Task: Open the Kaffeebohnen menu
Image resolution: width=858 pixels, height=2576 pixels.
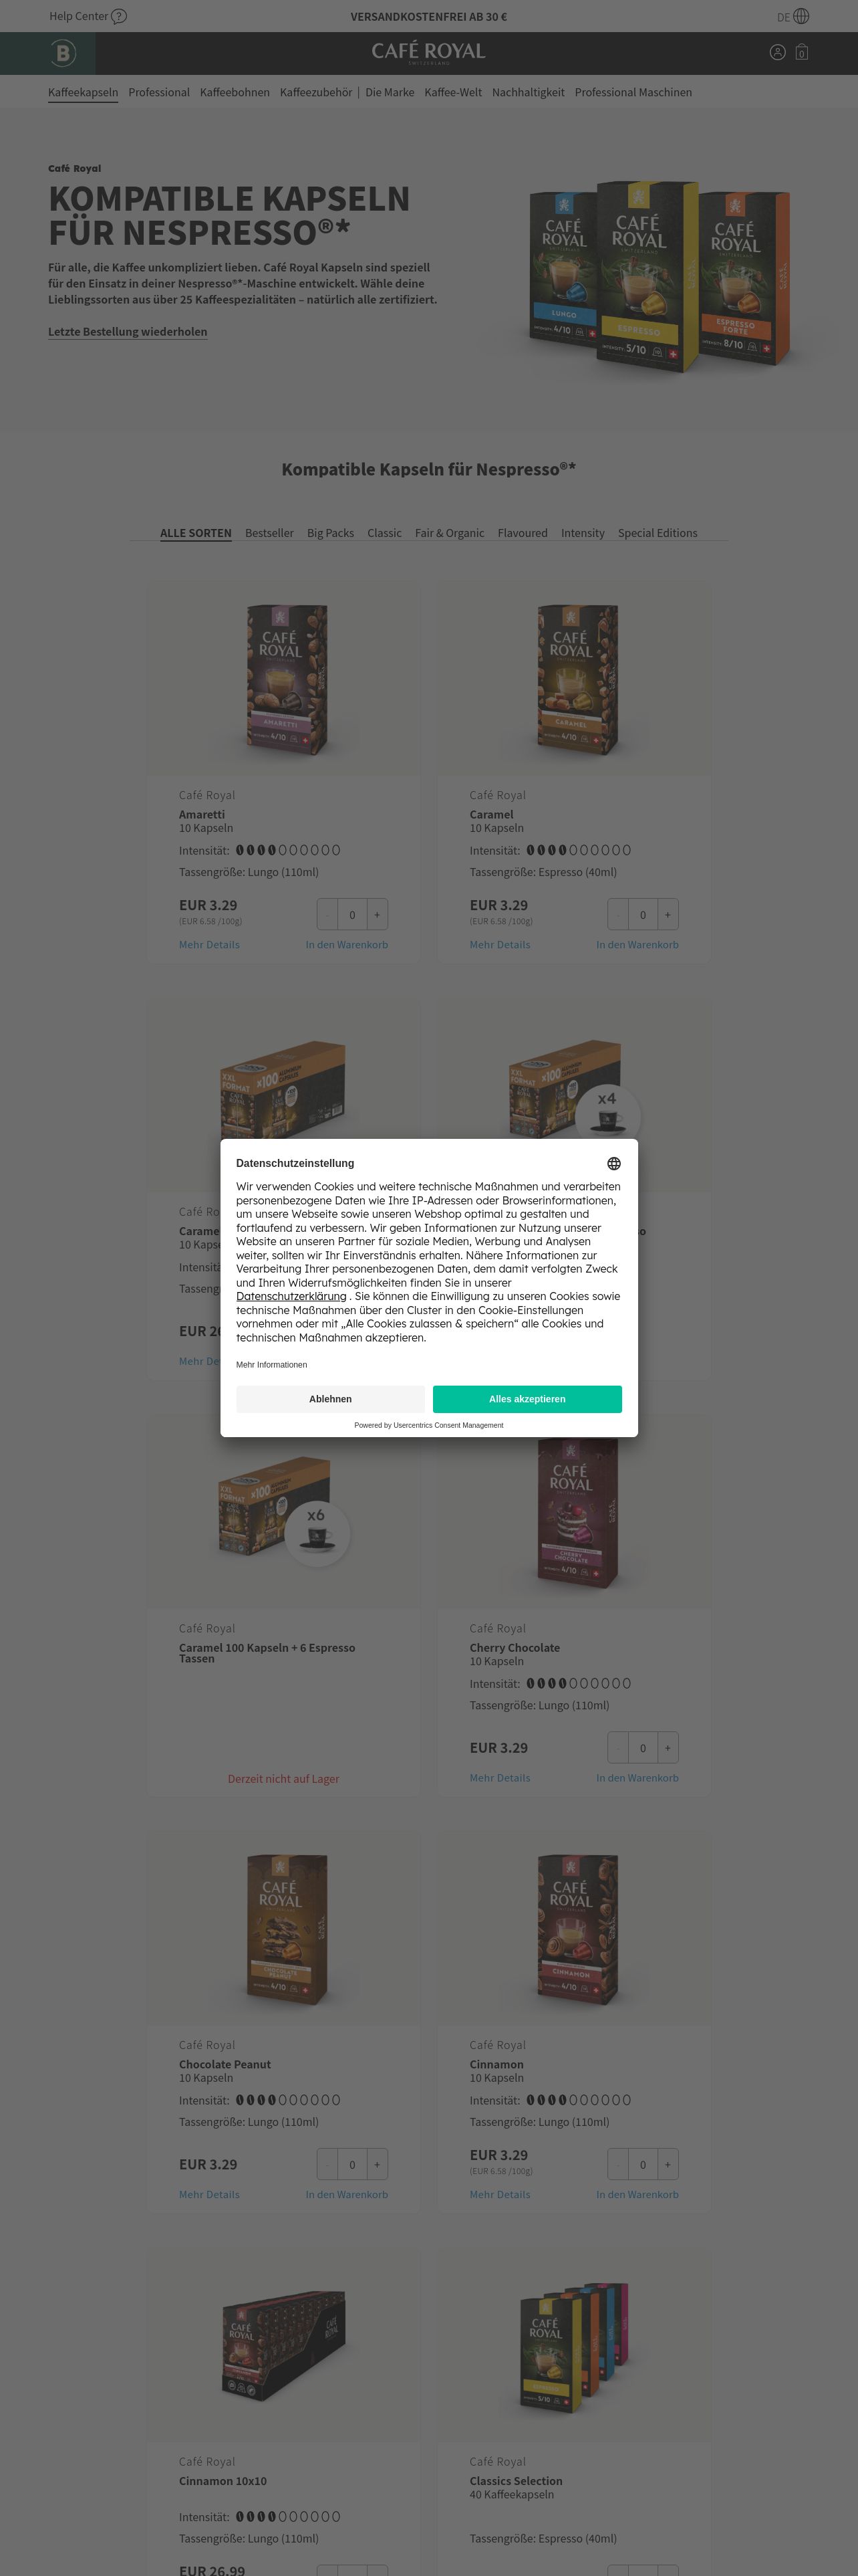Action: (x=235, y=92)
